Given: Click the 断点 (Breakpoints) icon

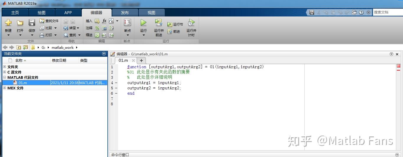Looking at the screenshot, I should (128, 23).
